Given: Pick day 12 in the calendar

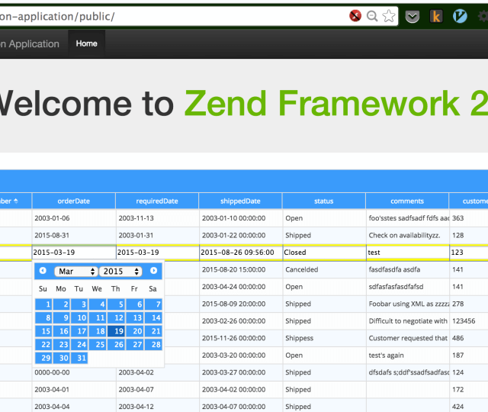Looking at the screenshot, I should pyautogui.click(x=117, y=317).
